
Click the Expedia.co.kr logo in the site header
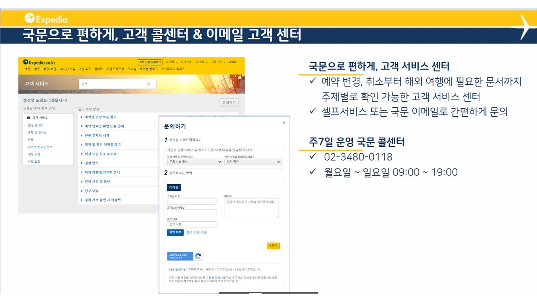(x=39, y=62)
